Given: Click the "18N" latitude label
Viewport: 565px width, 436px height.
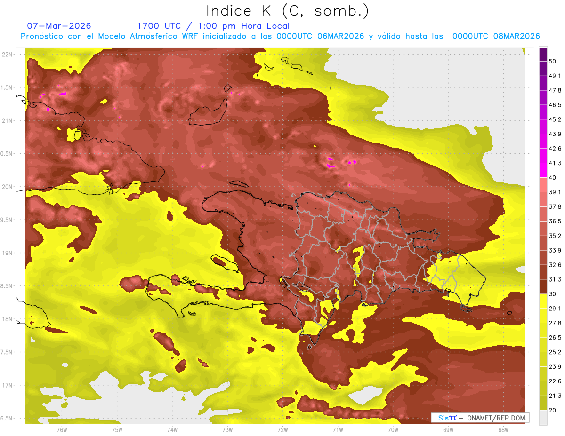Looking at the screenshot, I should tap(7, 319).
